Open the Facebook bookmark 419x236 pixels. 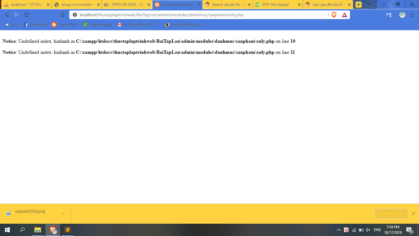(35, 25)
